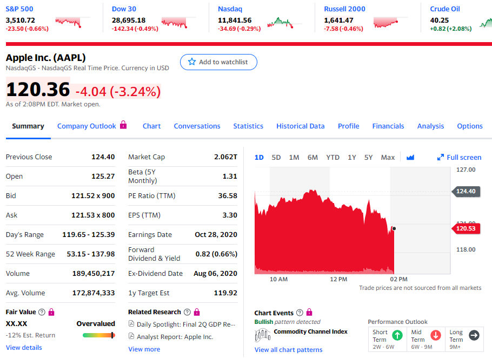Select the 5D chart range
This screenshot has height=359, width=492.
point(276,157)
